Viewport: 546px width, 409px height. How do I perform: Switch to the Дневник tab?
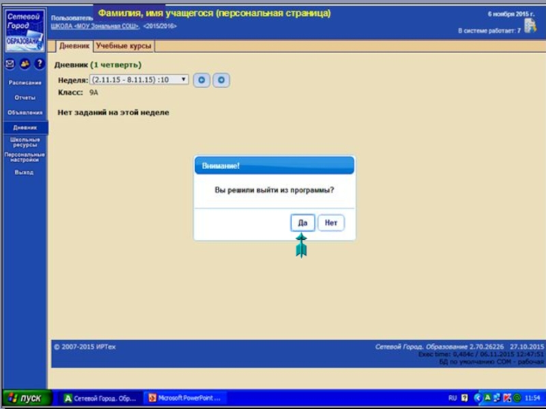coord(74,46)
